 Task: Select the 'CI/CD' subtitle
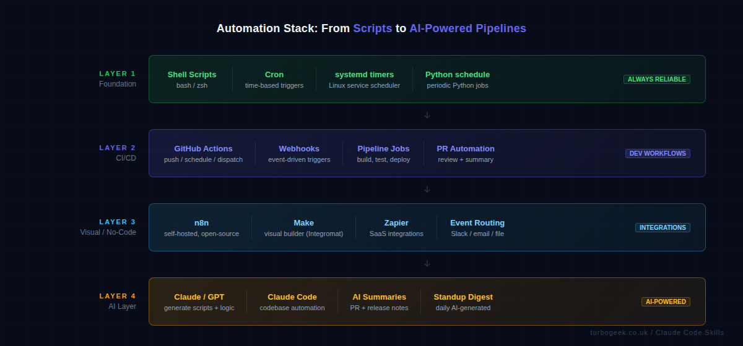[126, 158]
